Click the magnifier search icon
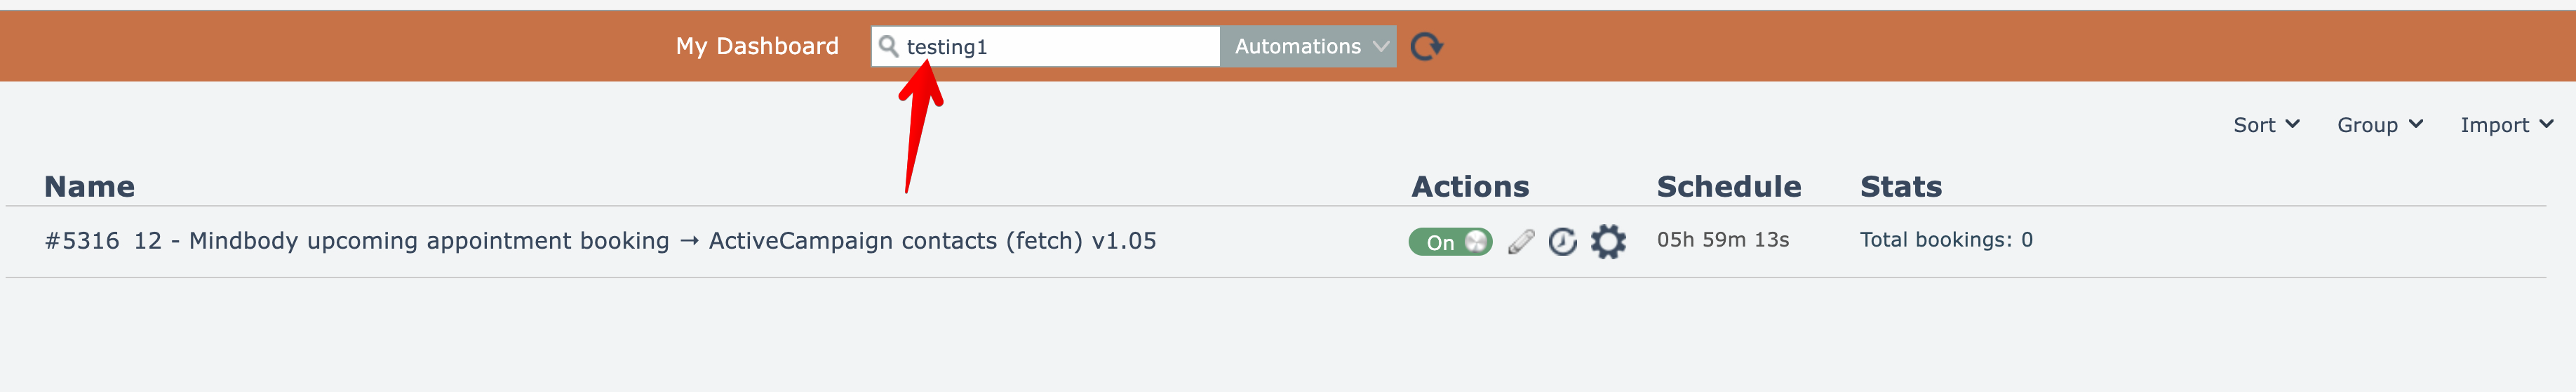This screenshot has height=392, width=2576. click(x=887, y=46)
